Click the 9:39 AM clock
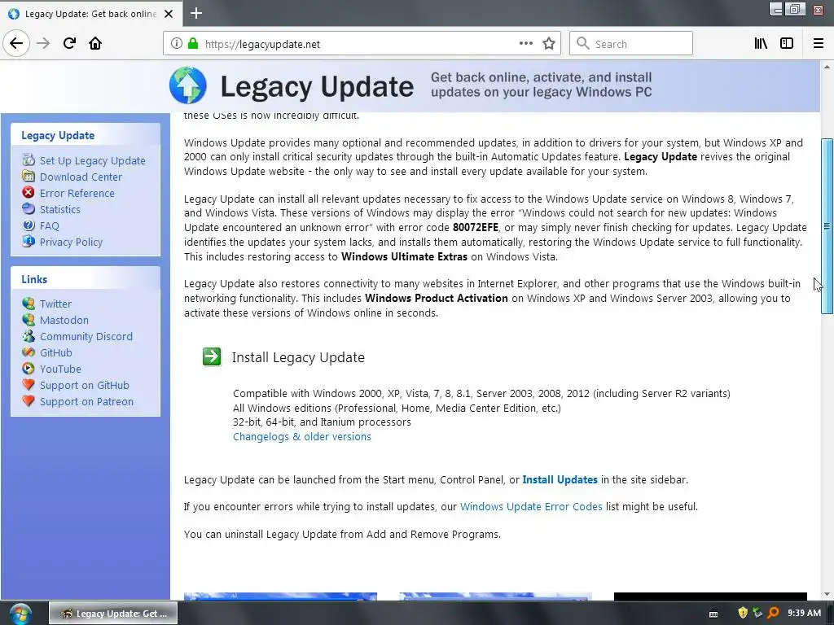Screen dimensions: 834x625 [x=804, y=614]
